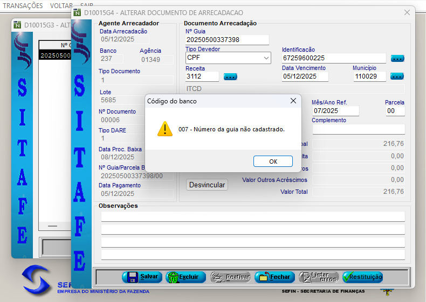This screenshot has width=426, height=302.
Task: Focus the Mês/Ano Ref. field
Action: (x=335, y=111)
